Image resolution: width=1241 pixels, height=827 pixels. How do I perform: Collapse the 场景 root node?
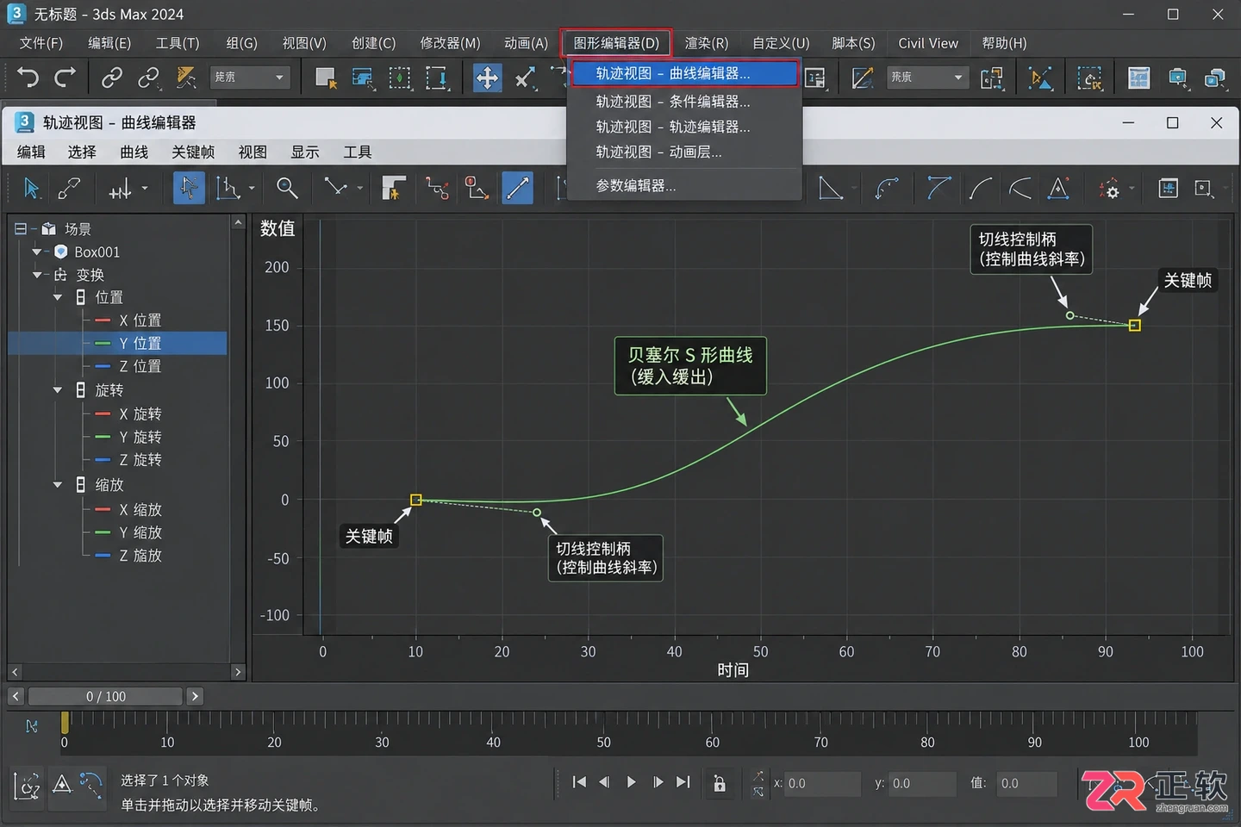[21, 229]
